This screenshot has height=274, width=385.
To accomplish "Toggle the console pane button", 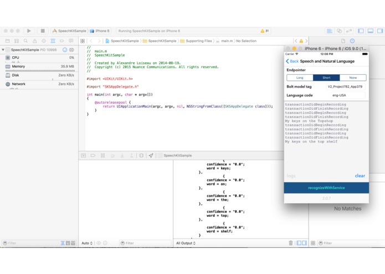I will [x=305, y=243].
